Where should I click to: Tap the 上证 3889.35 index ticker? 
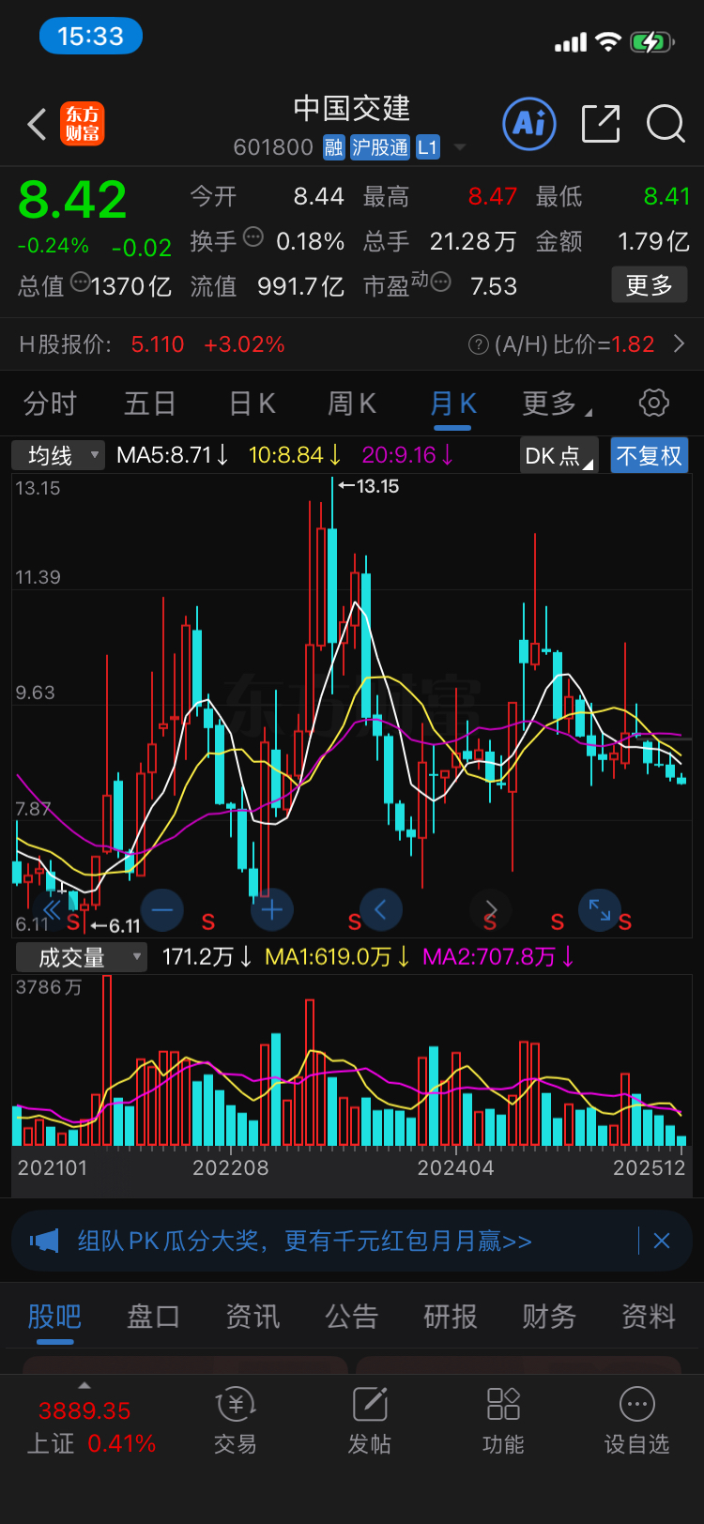(91, 1426)
